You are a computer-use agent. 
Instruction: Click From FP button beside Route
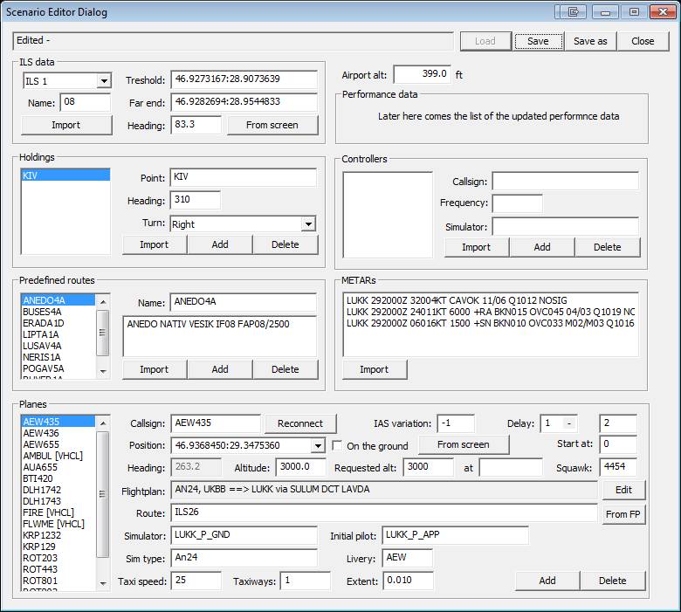click(623, 514)
